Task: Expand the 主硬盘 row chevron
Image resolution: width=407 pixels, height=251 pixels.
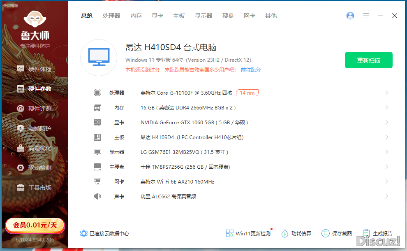Action: click(x=387, y=167)
